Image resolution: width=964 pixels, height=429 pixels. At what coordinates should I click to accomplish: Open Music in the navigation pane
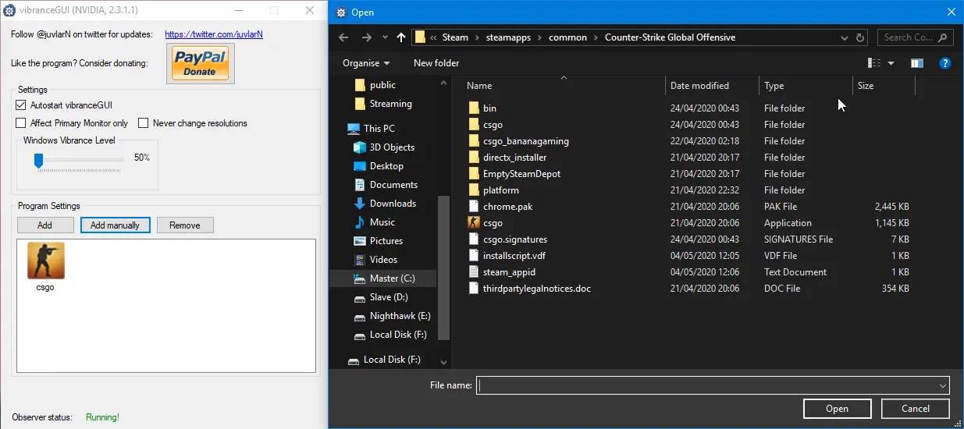pyautogui.click(x=382, y=222)
